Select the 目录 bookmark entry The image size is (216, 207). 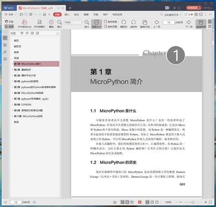click(16, 58)
